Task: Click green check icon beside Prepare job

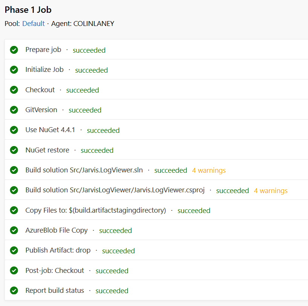Action: pos(14,50)
